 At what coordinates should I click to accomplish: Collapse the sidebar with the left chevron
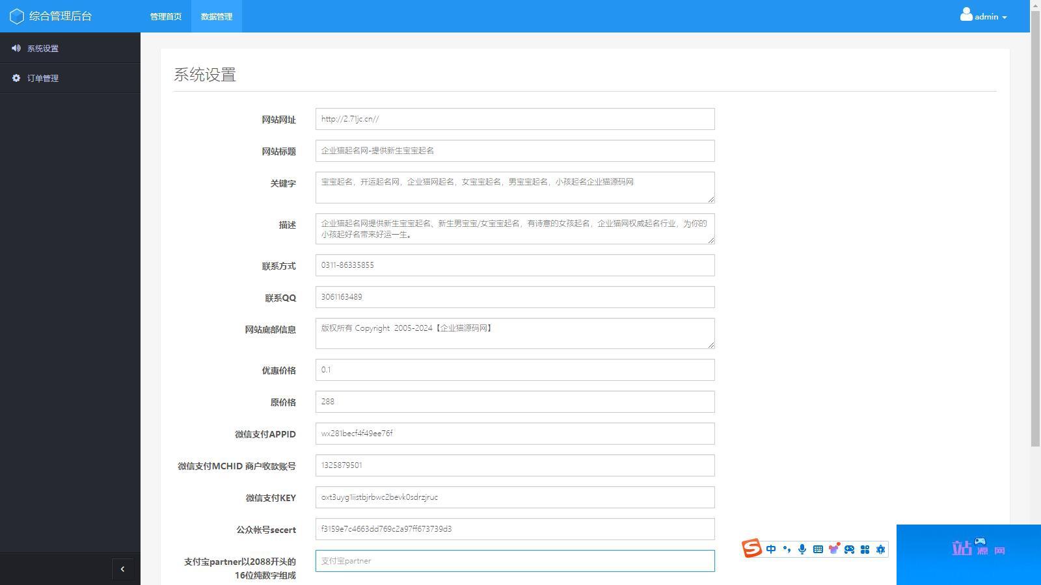click(122, 569)
